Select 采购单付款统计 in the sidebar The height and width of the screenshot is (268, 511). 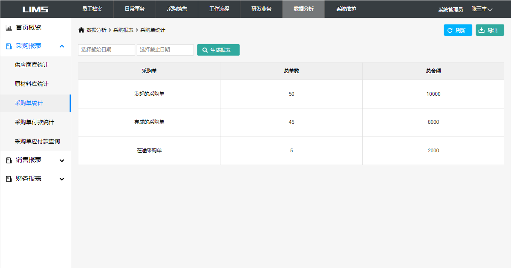(35, 123)
